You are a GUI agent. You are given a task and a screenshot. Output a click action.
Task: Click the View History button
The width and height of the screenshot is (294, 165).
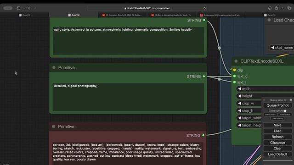click(277, 118)
